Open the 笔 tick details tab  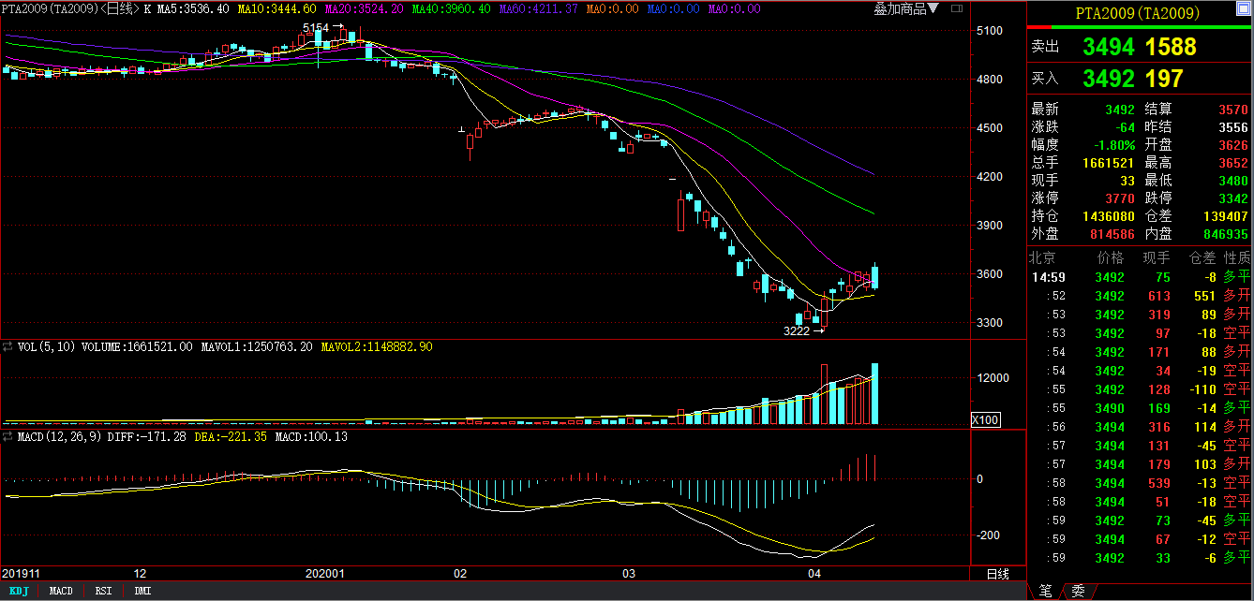(1045, 591)
